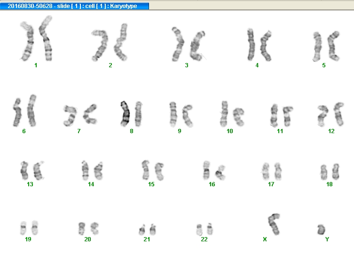Click the chromosome 7 pair
The height and width of the screenshot is (270, 354).
[80, 115]
